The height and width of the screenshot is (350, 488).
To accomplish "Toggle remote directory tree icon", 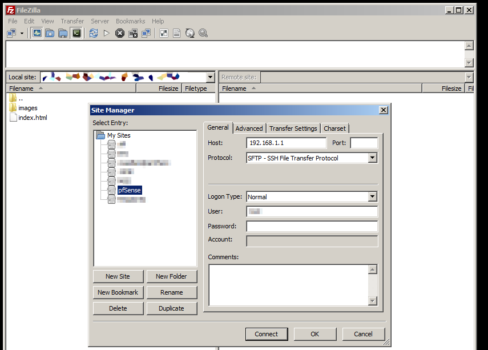I will (63, 33).
